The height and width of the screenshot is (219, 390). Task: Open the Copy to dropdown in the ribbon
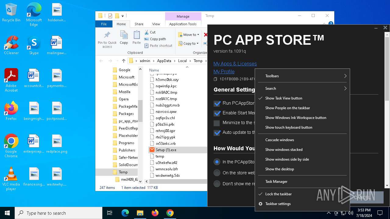coord(189,43)
